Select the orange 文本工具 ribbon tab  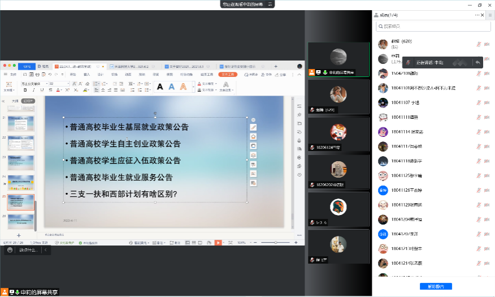tap(227, 74)
